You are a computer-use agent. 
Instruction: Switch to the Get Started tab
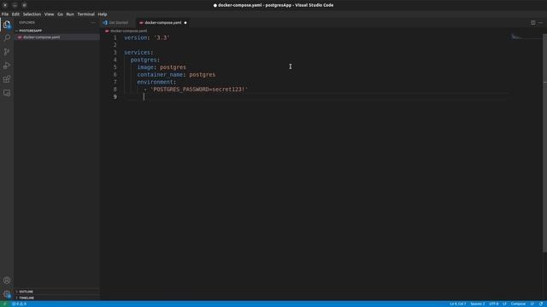coord(118,23)
